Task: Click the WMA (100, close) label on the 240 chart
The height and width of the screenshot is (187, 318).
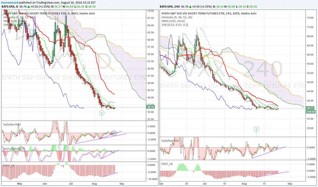Action: [x=173, y=21]
